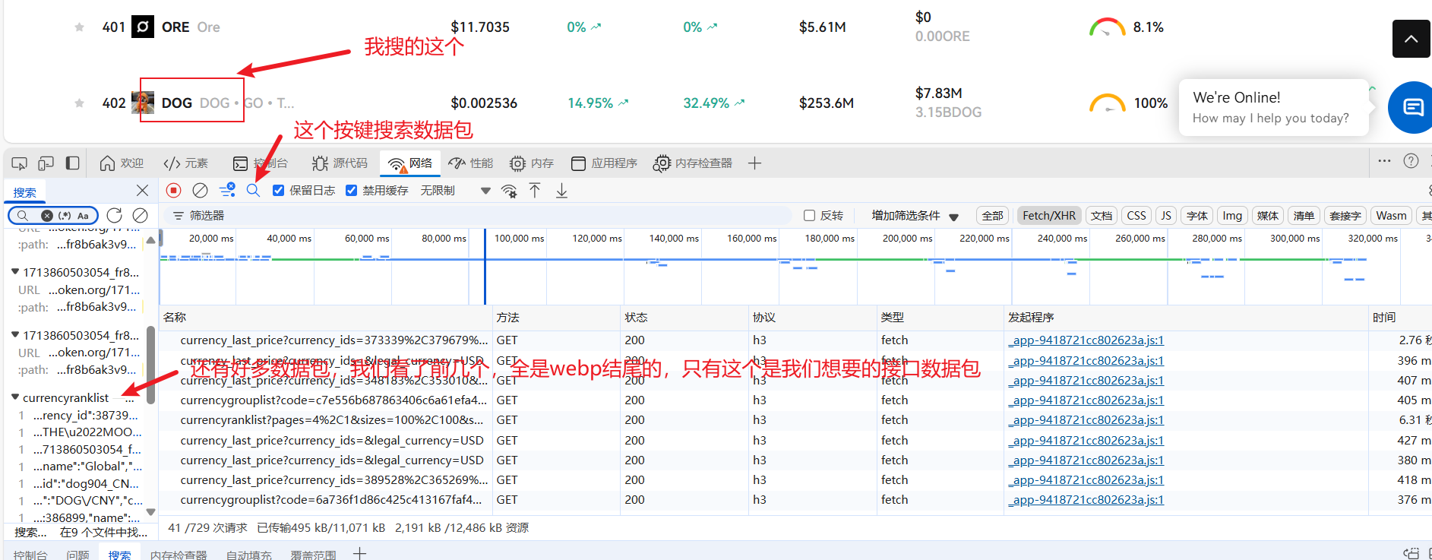This screenshot has height=560, width=1432.
Task: Filter requests by Wasm type
Action: click(1390, 216)
